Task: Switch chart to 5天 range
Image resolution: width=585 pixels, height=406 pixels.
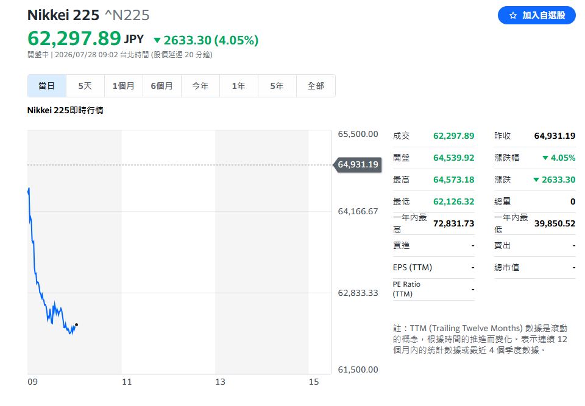Action: point(85,86)
